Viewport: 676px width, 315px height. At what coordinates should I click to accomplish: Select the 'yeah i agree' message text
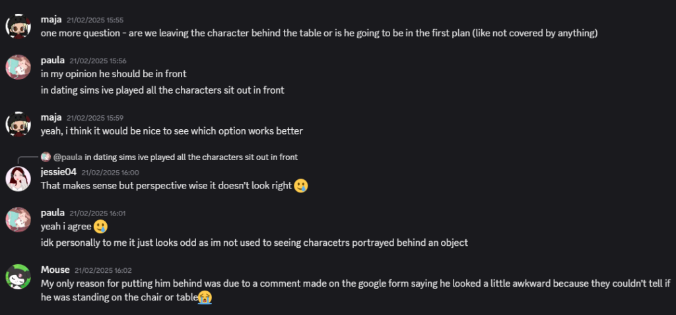(67, 226)
